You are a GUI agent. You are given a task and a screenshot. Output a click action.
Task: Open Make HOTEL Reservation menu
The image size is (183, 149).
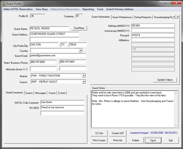click(x=18, y=9)
